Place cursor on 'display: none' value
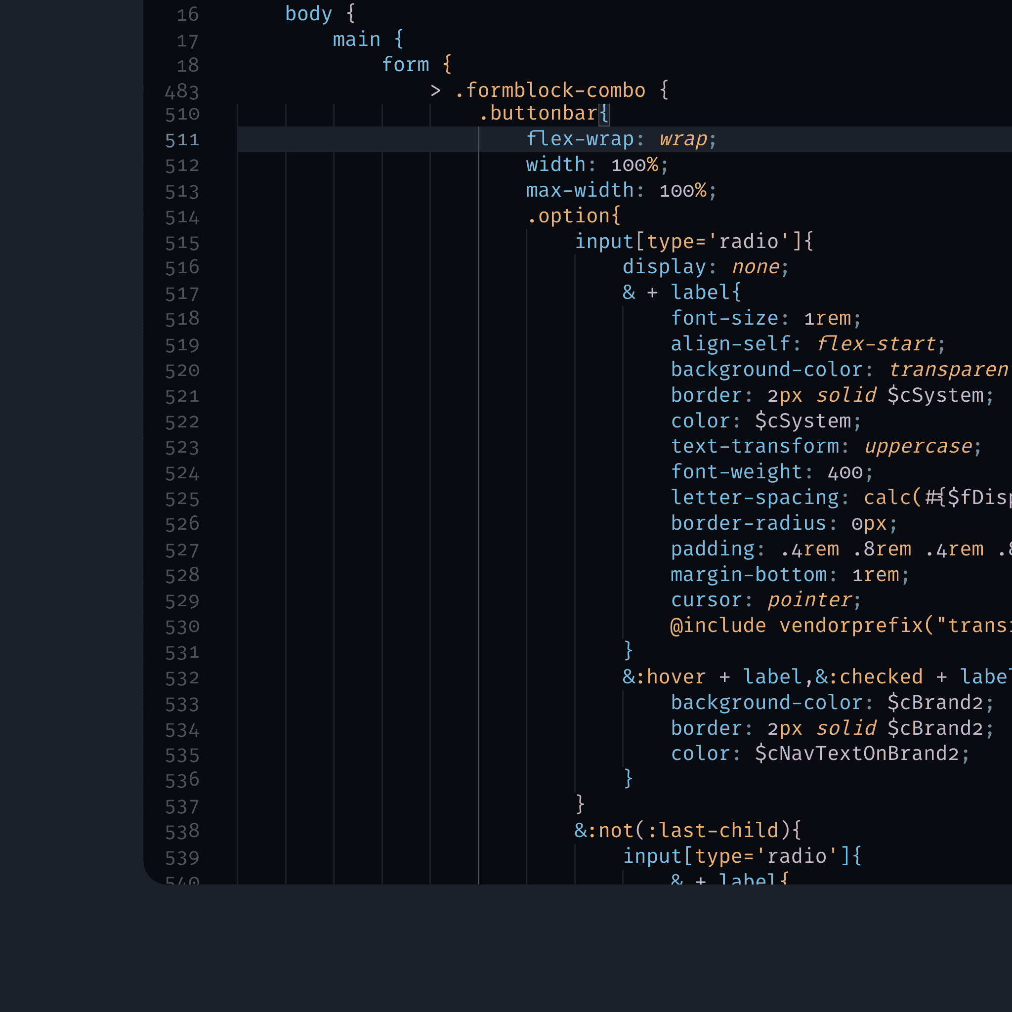1012x1012 pixels. click(x=756, y=267)
